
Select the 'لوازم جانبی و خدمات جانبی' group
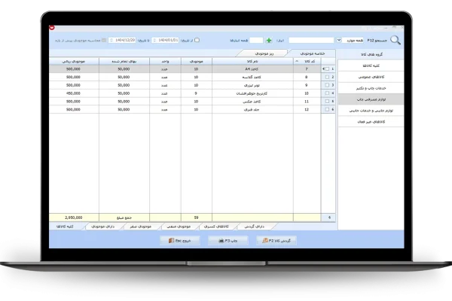click(371, 111)
